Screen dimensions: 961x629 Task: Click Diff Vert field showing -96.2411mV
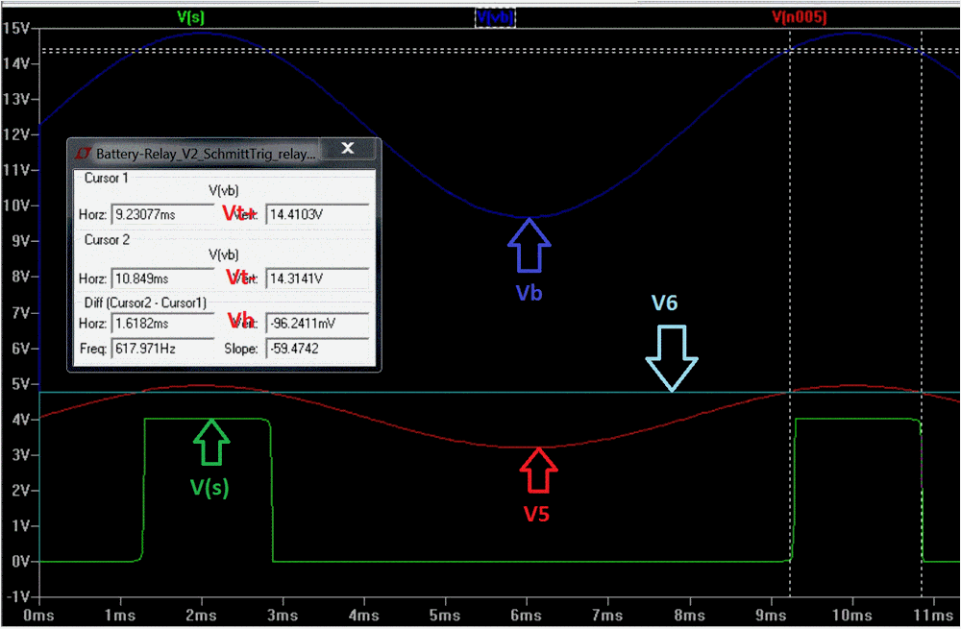click(315, 325)
